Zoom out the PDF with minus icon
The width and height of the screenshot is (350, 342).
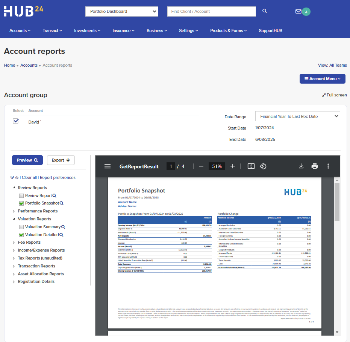(x=201, y=166)
